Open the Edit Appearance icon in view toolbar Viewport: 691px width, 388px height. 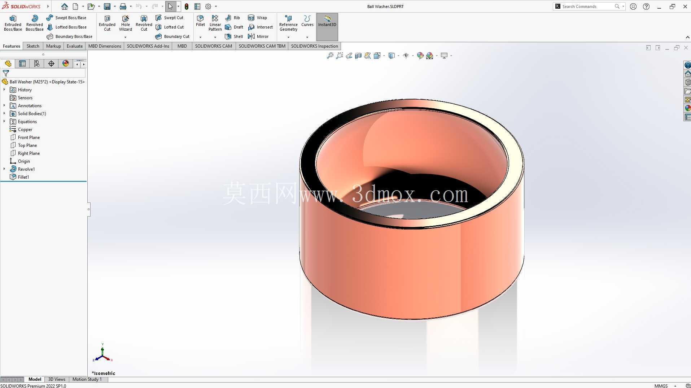[420, 56]
